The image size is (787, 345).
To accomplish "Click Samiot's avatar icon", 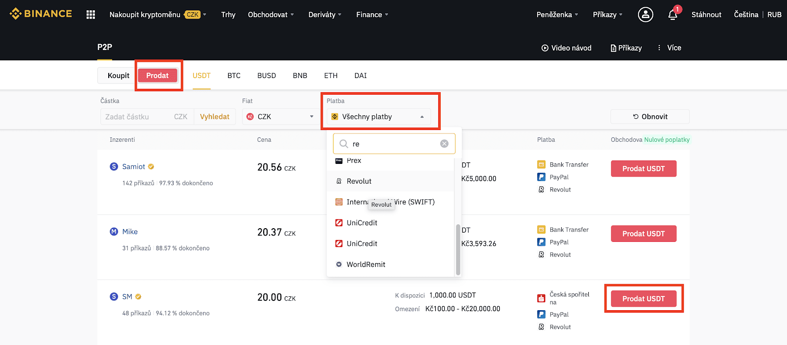I will coord(114,167).
